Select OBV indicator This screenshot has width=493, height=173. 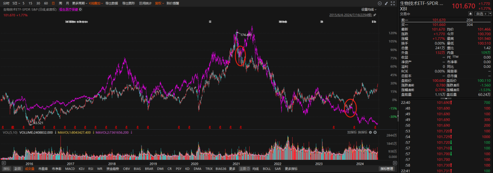click(126, 168)
